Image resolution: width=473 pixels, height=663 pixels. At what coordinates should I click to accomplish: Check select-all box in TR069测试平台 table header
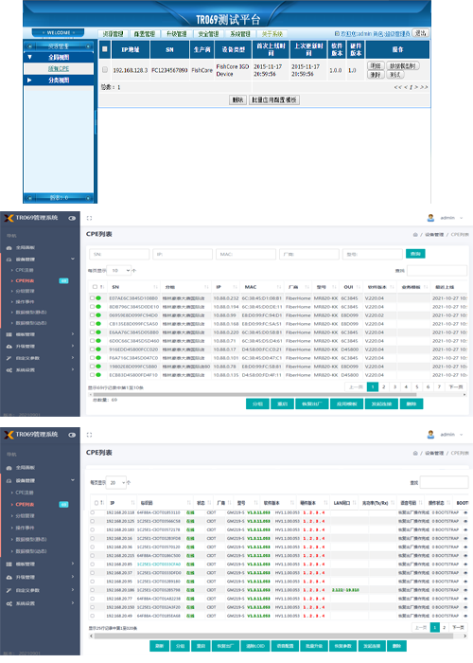click(x=104, y=49)
